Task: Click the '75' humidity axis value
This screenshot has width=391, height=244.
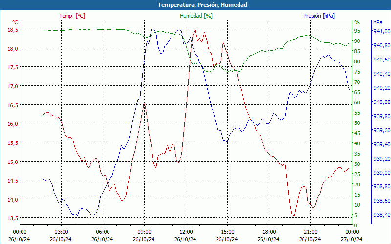Action: (357, 72)
